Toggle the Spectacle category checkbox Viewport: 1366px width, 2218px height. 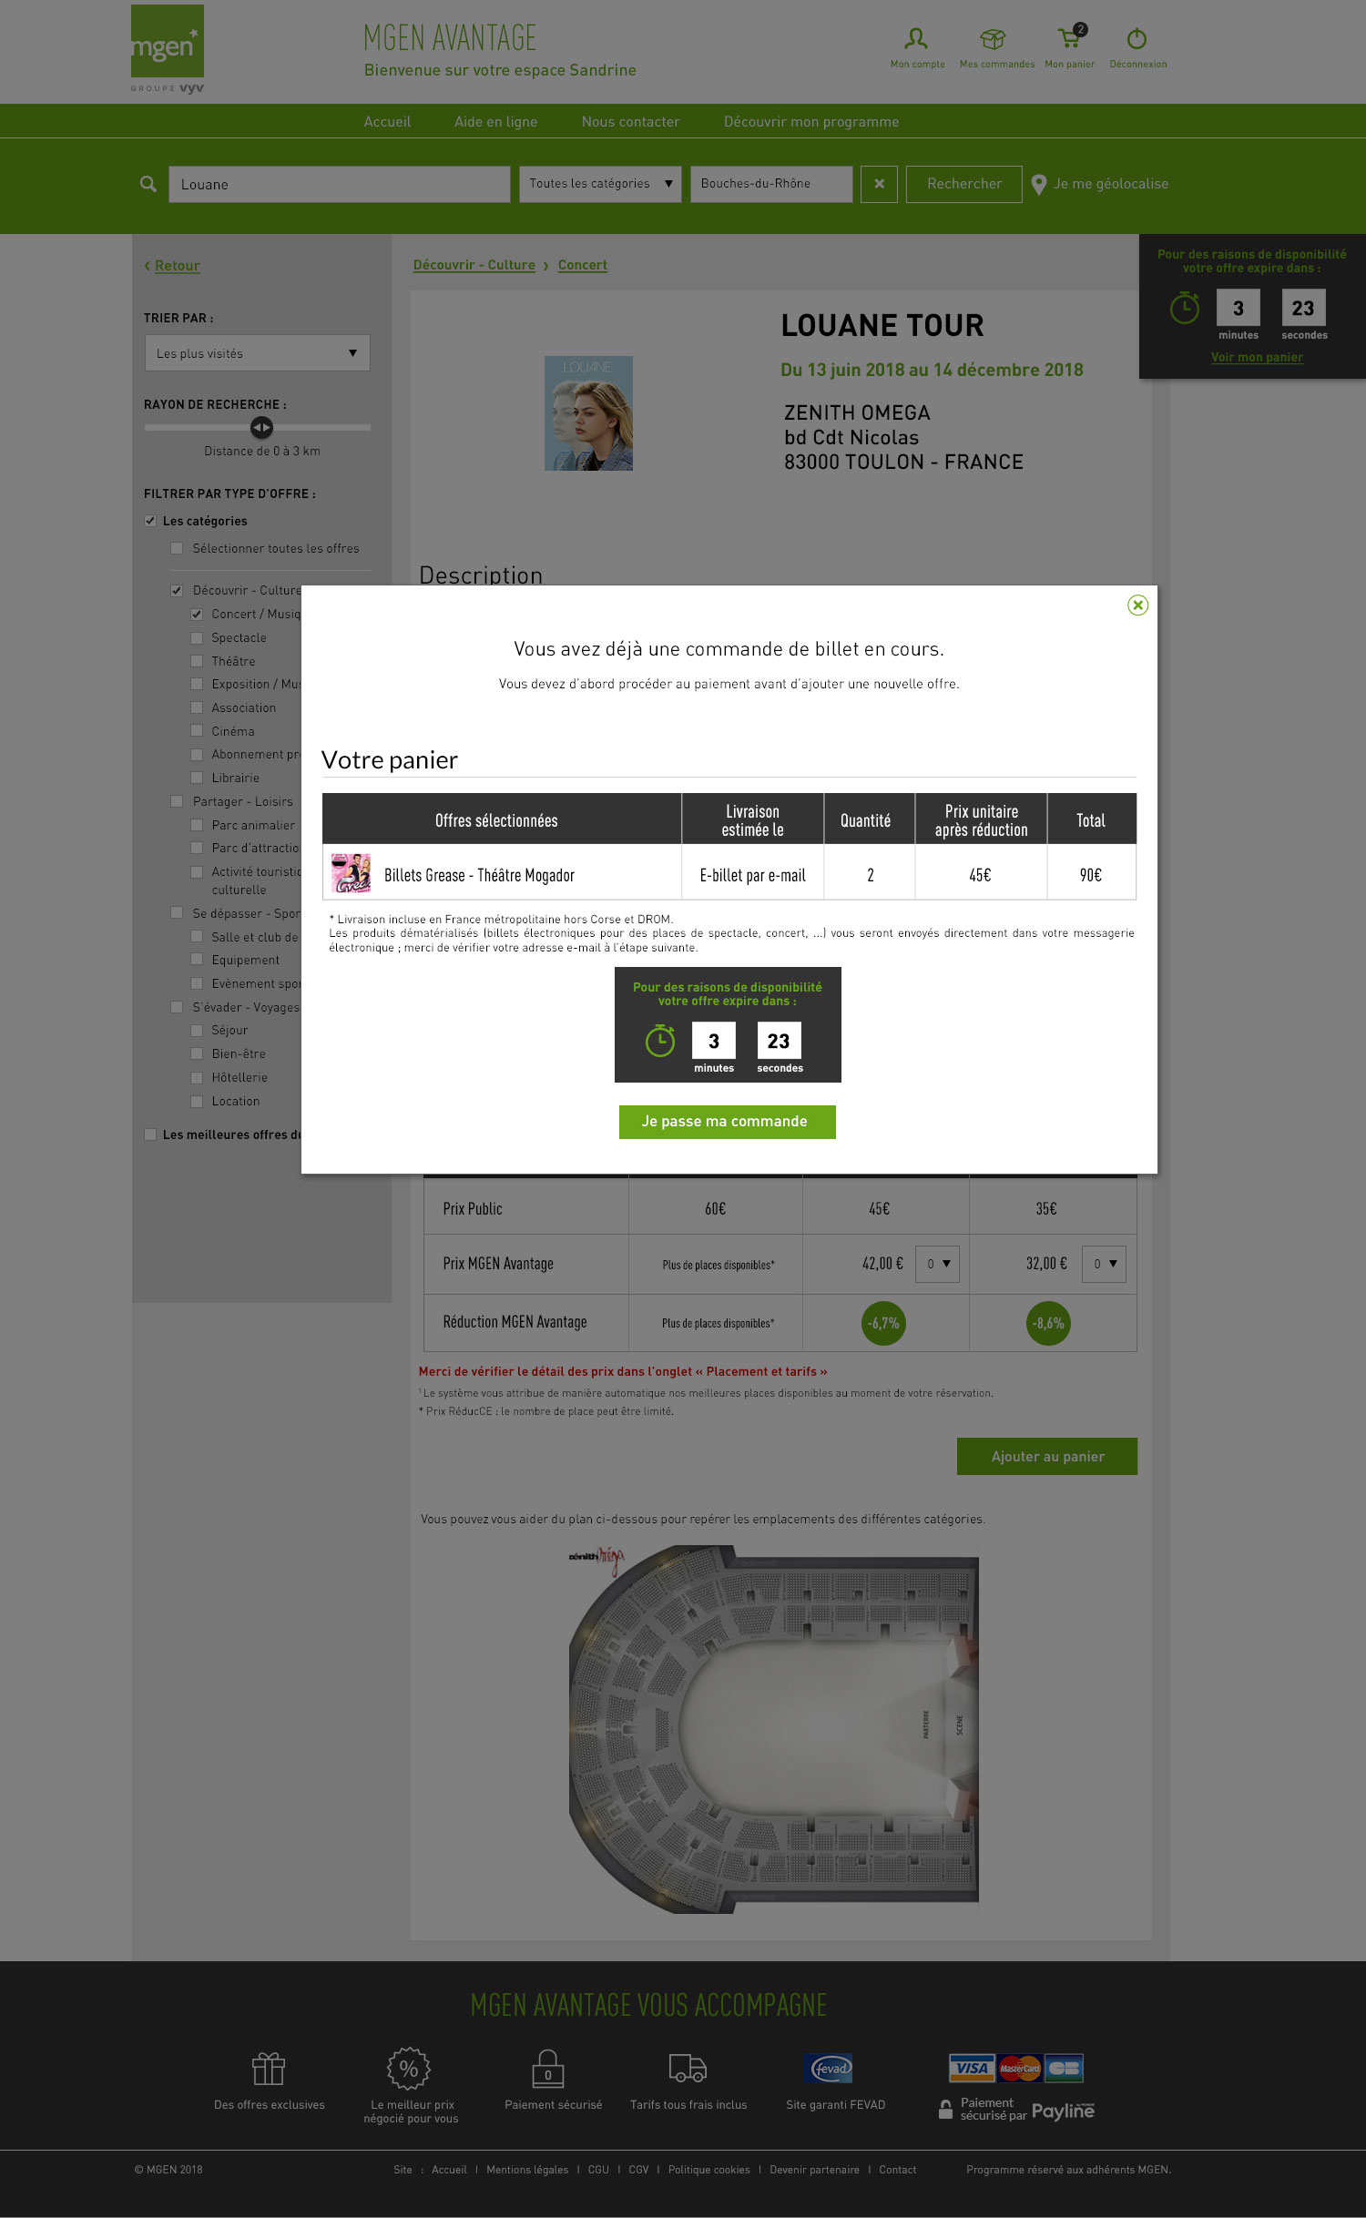tap(197, 638)
